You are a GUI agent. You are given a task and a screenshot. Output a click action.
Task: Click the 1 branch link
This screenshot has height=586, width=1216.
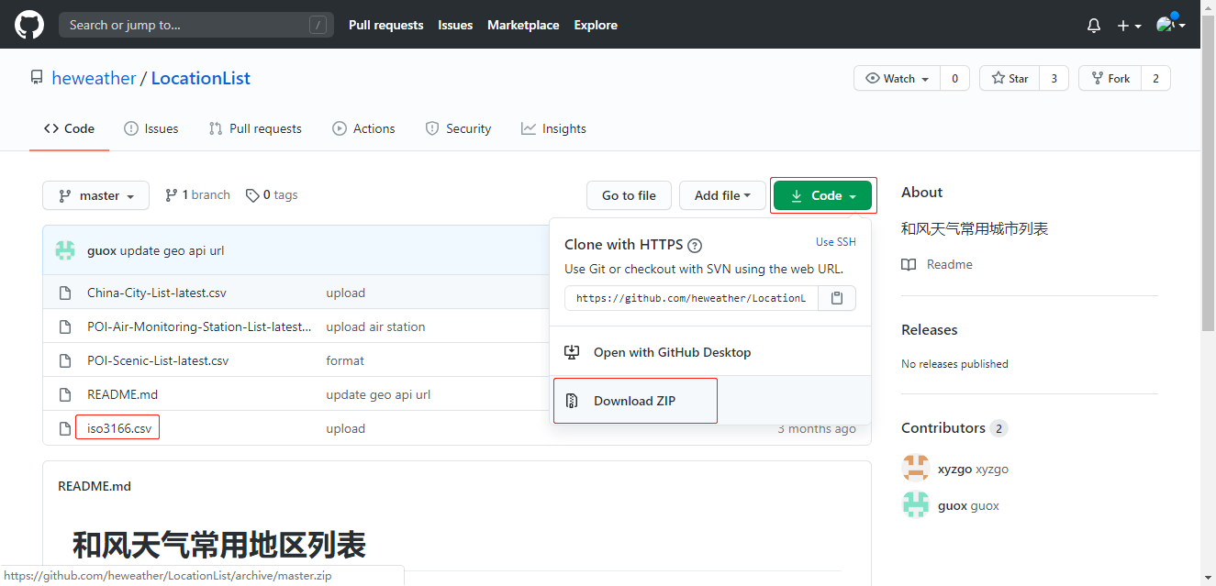(x=197, y=195)
